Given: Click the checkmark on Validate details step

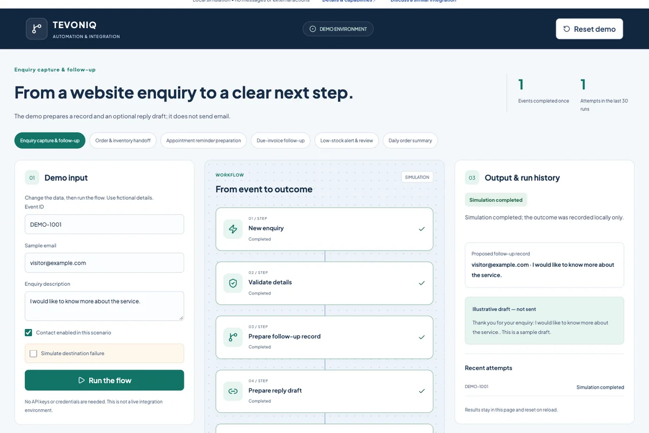Looking at the screenshot, I should pyautogui.click(x=422, y=283).
